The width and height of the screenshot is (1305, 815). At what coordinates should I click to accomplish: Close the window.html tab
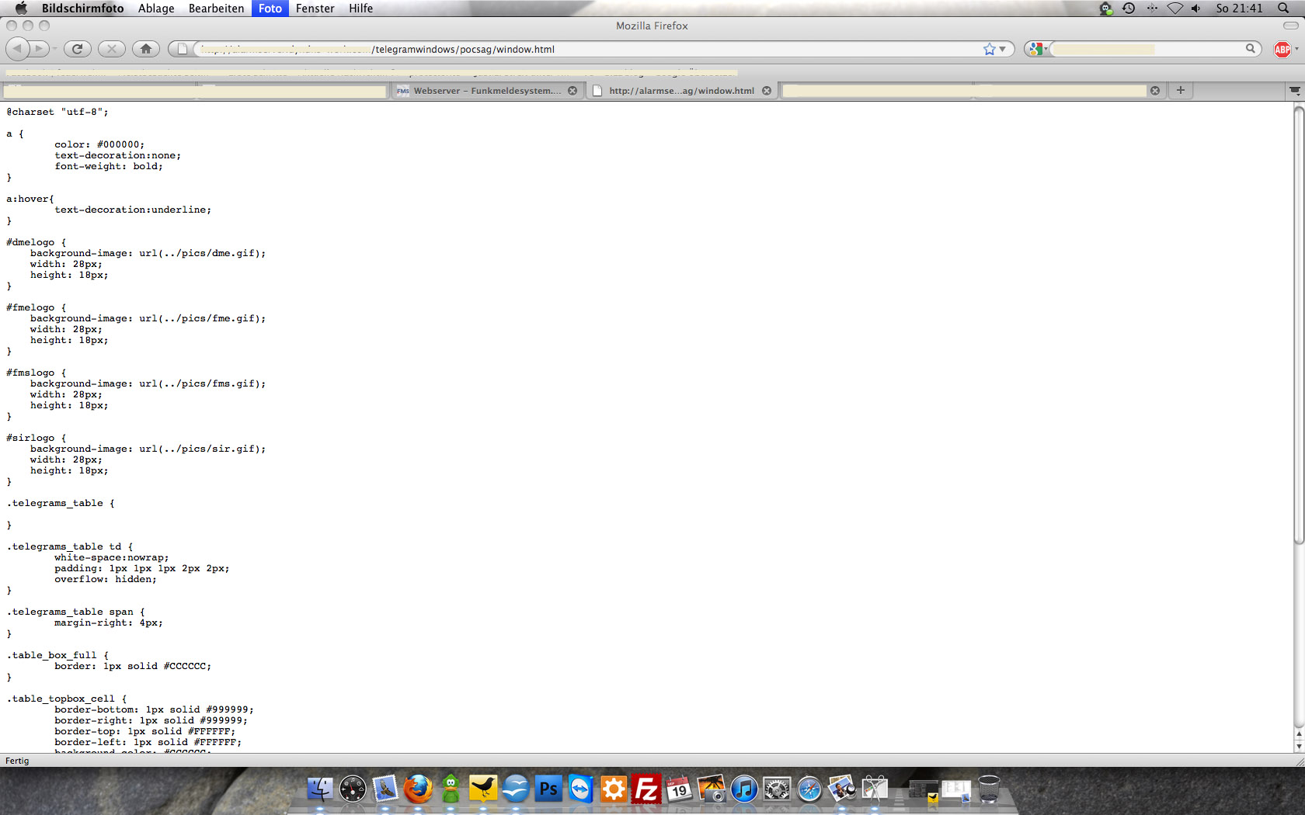pos(767,91)
